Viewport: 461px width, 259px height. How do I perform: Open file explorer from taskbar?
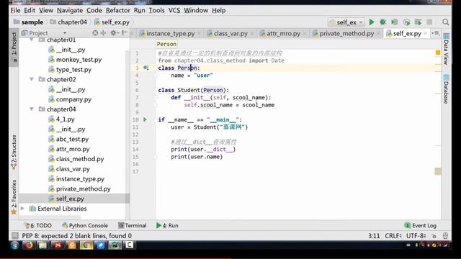tap(43, 245)
